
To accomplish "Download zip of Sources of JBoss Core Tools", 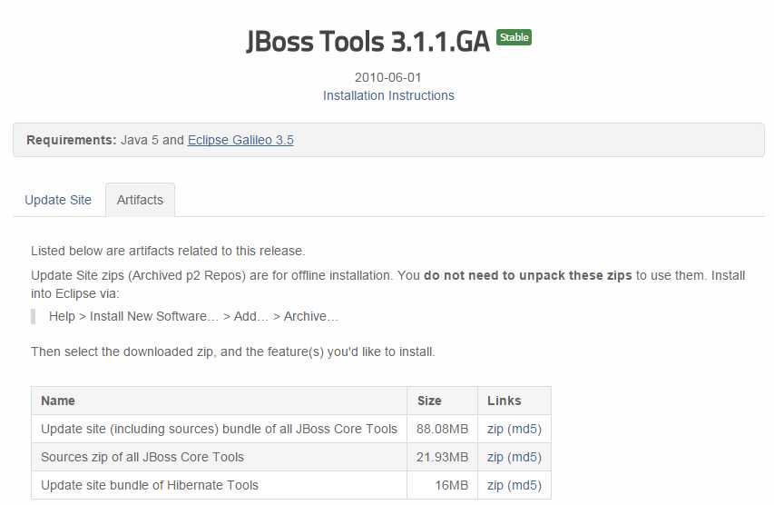I will (x=495, y=457).
